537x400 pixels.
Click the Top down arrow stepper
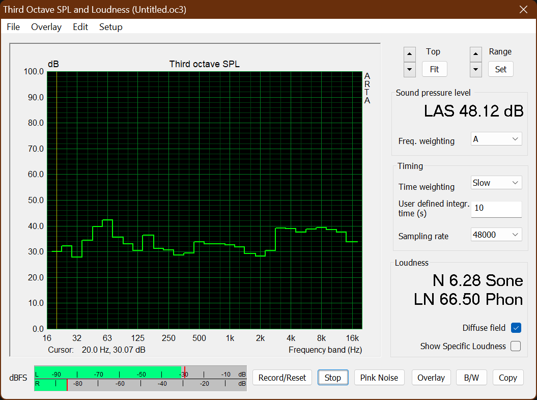[410, 70]
